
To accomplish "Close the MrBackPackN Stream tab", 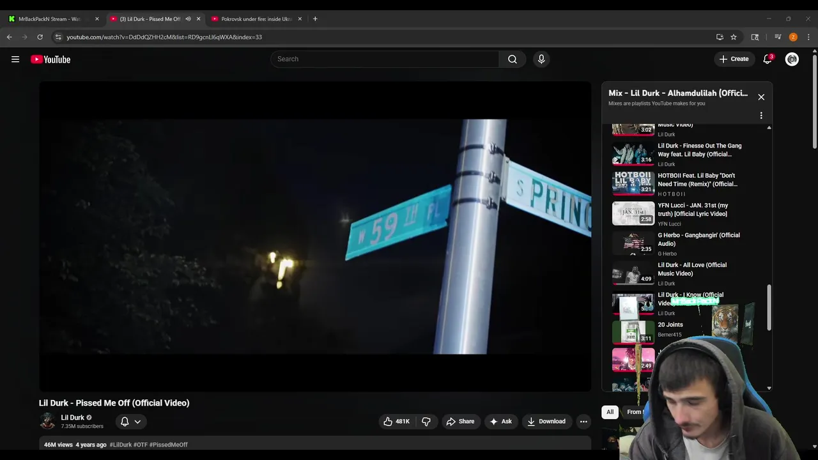I will [97, 19].
